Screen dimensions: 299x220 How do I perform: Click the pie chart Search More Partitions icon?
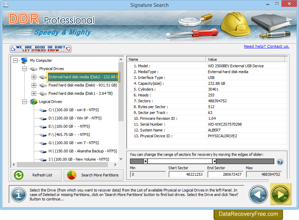point(72,175)
